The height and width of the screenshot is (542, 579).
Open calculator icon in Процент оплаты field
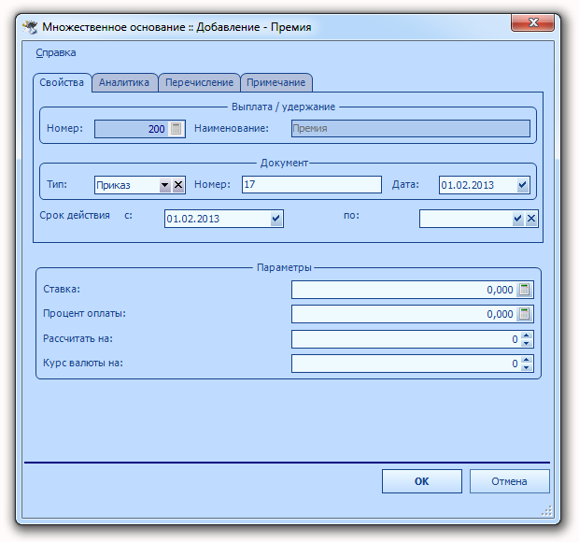(524, 314)
